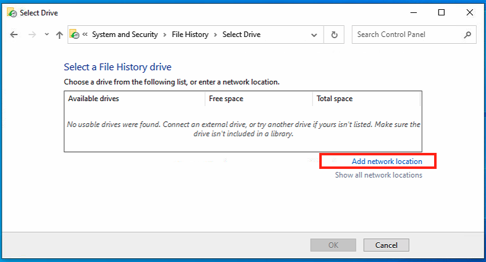Screen dimensions: 486x262
Task: Click the Back arrow in navigation bar
Action: click(14, 35)
